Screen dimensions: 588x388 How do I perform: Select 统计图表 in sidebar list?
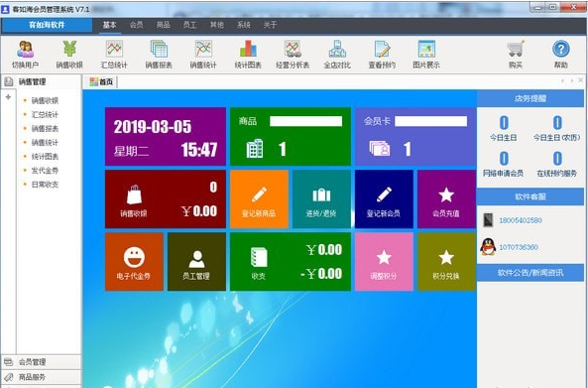pyautogui.click(x=45, y=157)
